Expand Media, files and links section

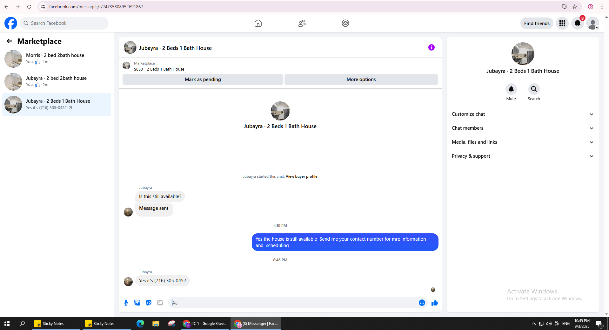tap(523, 142)
